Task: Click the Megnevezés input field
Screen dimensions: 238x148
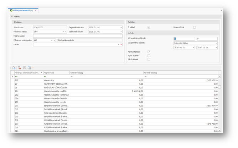Action: [x=77, y=36]
